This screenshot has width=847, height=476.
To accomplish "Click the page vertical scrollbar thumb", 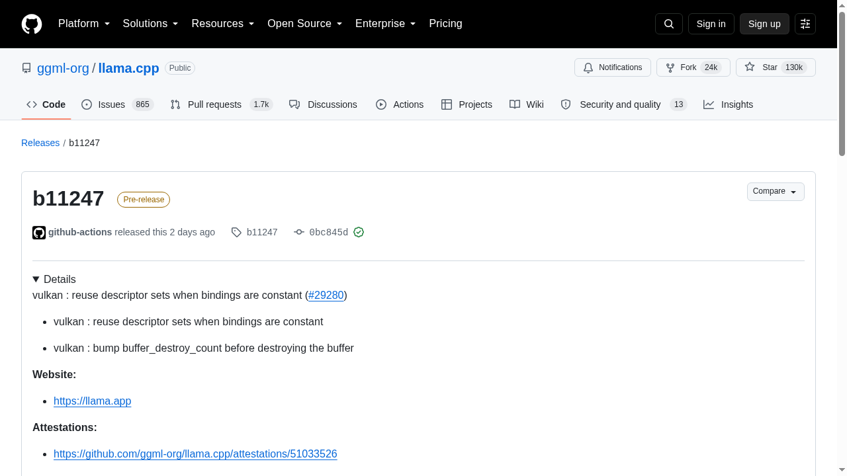I will coord(842,84).
